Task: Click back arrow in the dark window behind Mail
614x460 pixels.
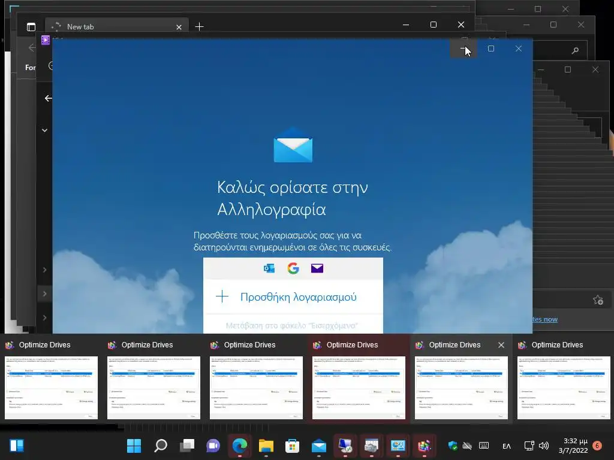Action: click(x=48, y=98)
